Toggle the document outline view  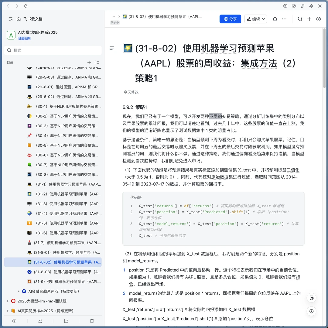coord(112,48)
